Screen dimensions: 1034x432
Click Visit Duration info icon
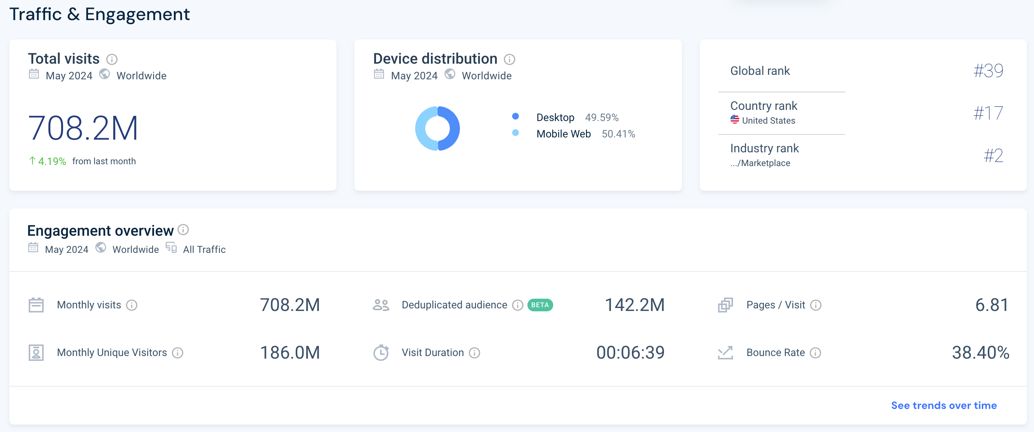474,353
